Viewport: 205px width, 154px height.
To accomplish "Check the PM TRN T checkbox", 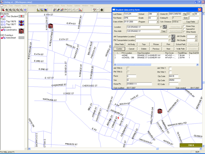I will pos(170,72).
